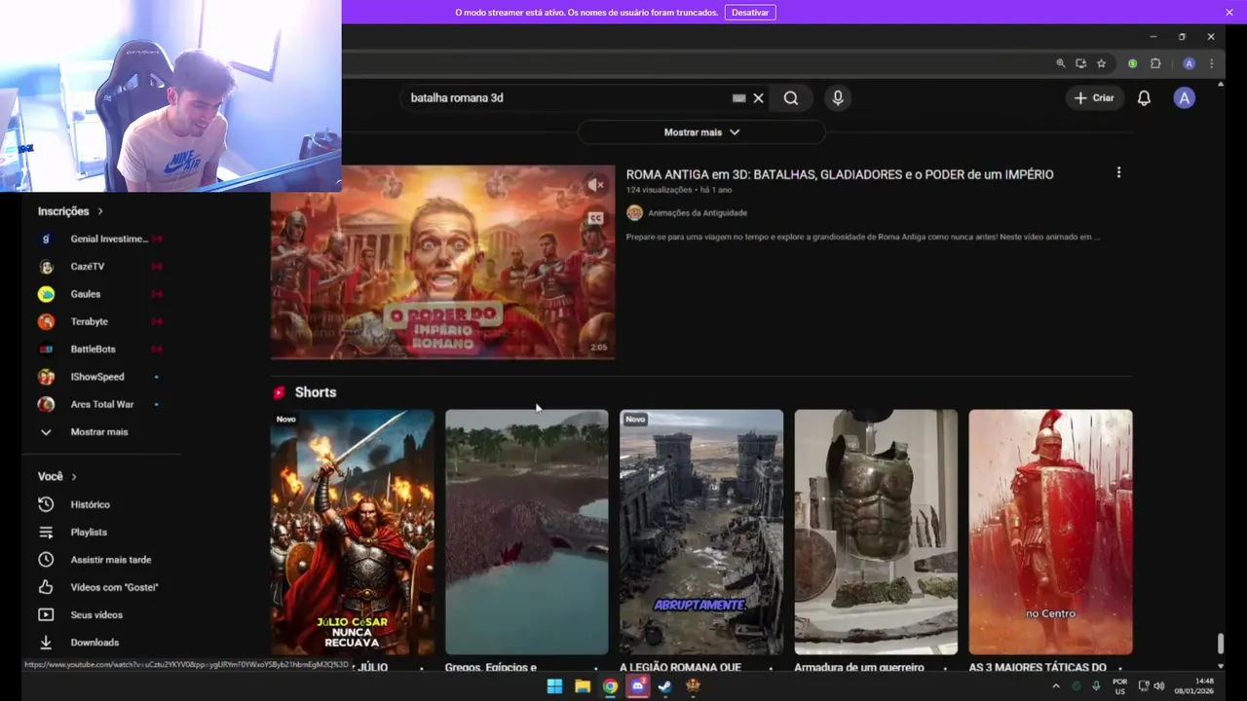Click the Criar create button
1247x701 pixels.
pos(1094,97)
